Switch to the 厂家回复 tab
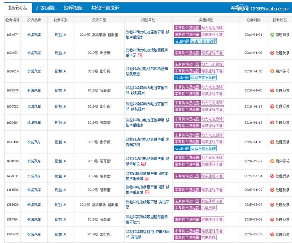Viewport: 292px width, 243px height. tap(45, 8)
